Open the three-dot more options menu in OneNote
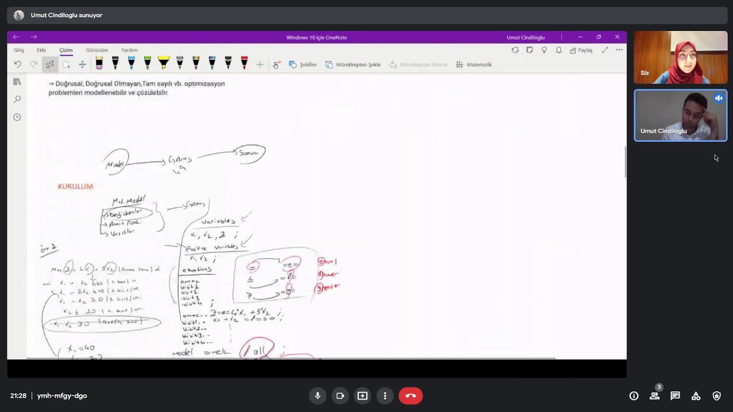This screenshot has height=412, width=733. click(x=619, y=50)
